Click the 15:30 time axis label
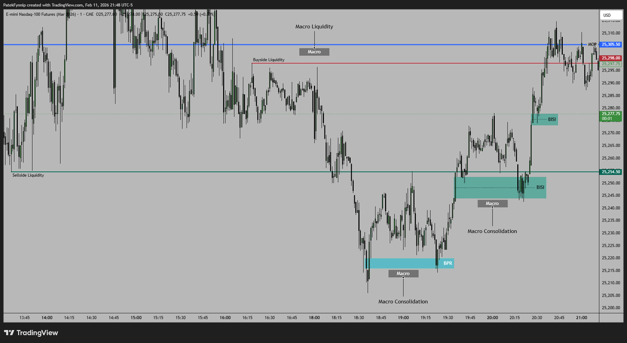627x343 pixels. [181, 317]
